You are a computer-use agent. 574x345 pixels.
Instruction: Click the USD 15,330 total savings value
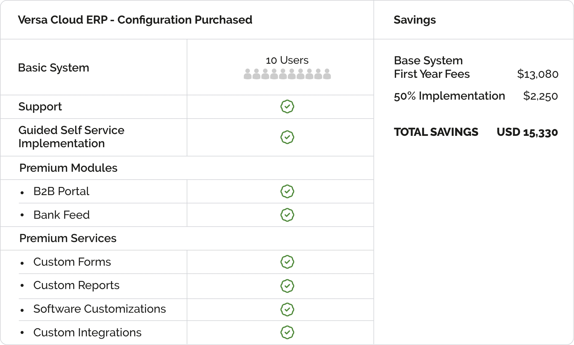click(x=527, y=132)
